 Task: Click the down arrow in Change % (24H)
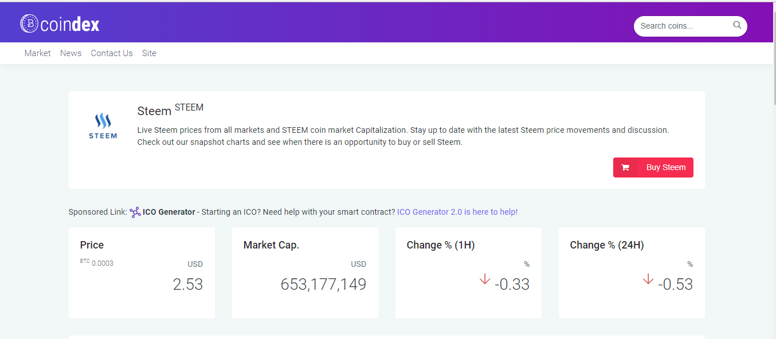648,279
